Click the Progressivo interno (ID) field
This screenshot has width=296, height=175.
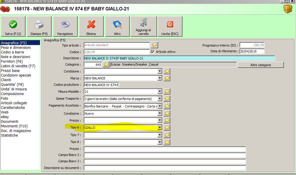[x=252, y=45]
